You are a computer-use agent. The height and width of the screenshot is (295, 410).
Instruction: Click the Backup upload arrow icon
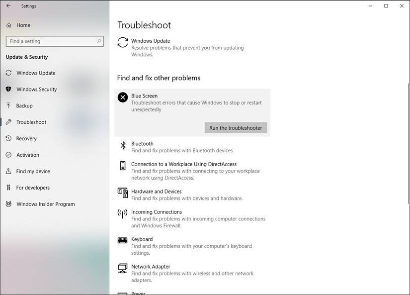8,105
